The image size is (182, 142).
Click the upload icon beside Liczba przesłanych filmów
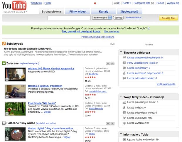click(x=124, y=102)
